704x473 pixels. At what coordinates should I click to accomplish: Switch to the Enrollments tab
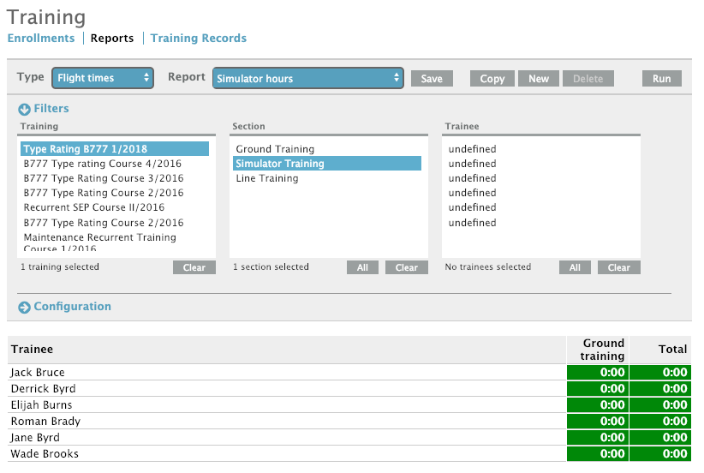click(x=41, y=39)
